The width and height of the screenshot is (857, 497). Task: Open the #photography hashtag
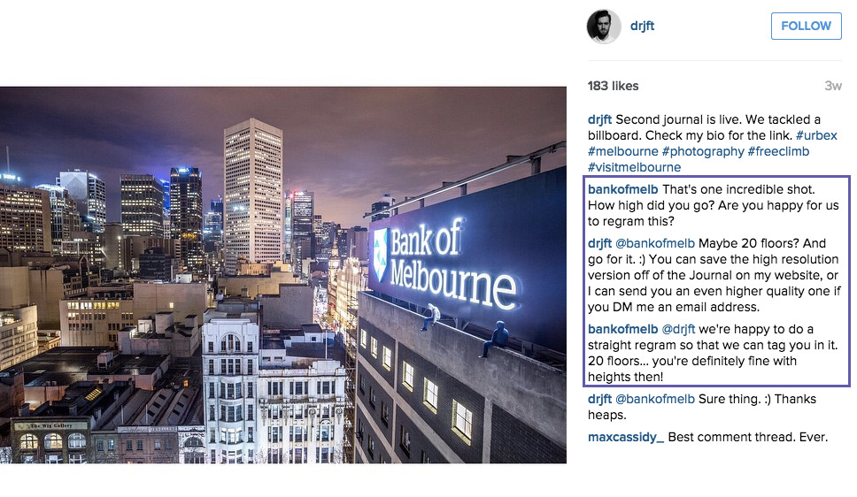coord(703,151)
